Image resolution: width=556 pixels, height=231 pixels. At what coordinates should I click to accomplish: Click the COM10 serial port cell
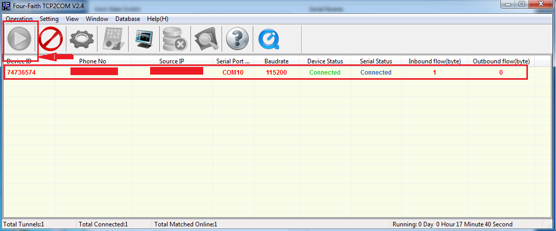233,73
